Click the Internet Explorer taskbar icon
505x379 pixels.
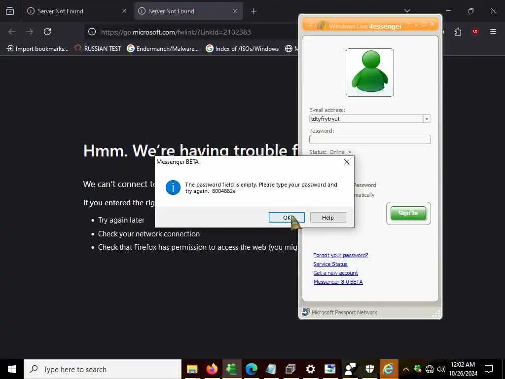point(389,369)
